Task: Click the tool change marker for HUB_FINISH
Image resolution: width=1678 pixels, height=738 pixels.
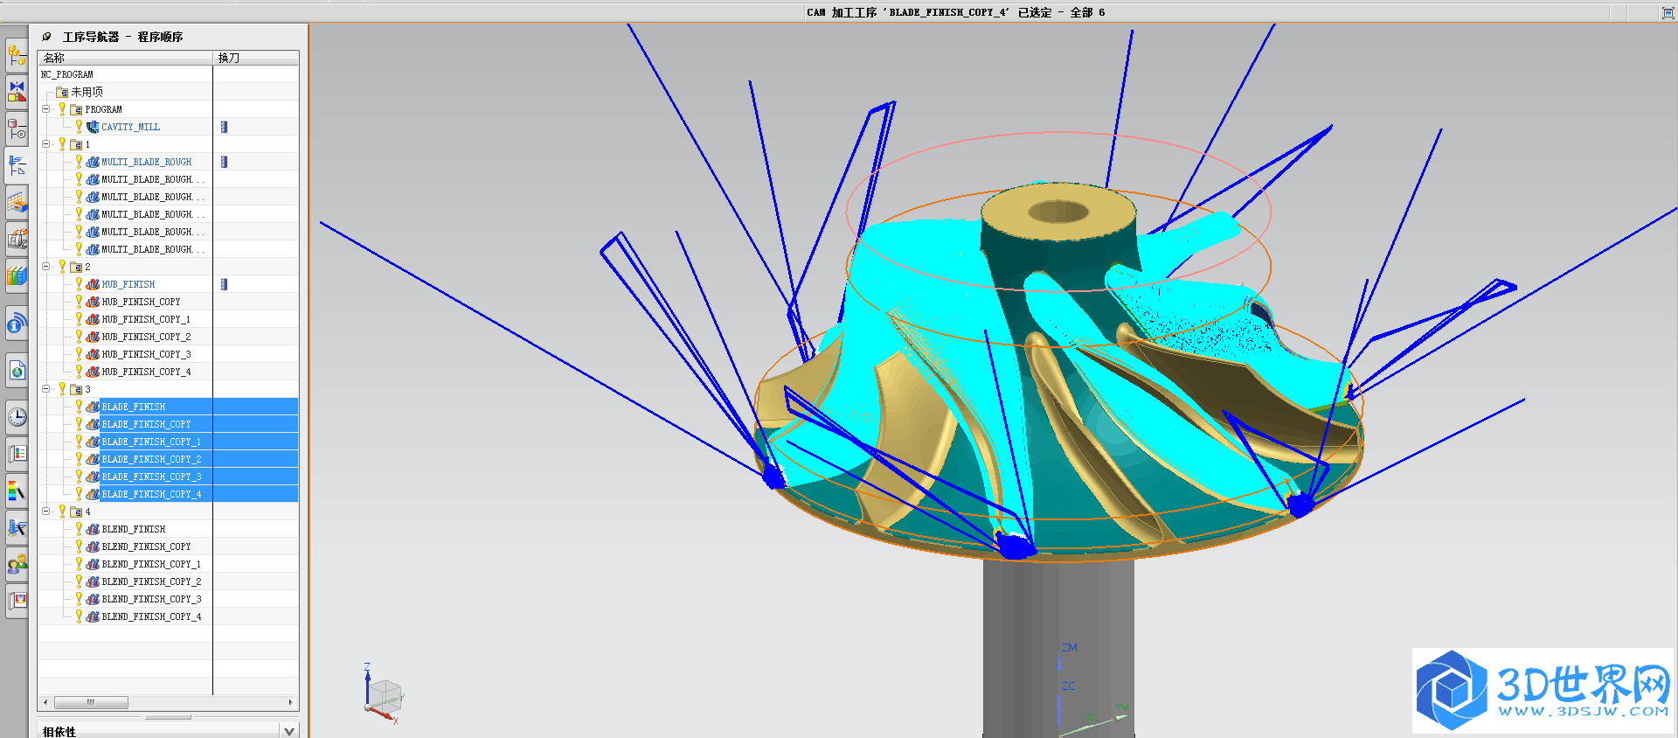Action: [224, 284]
